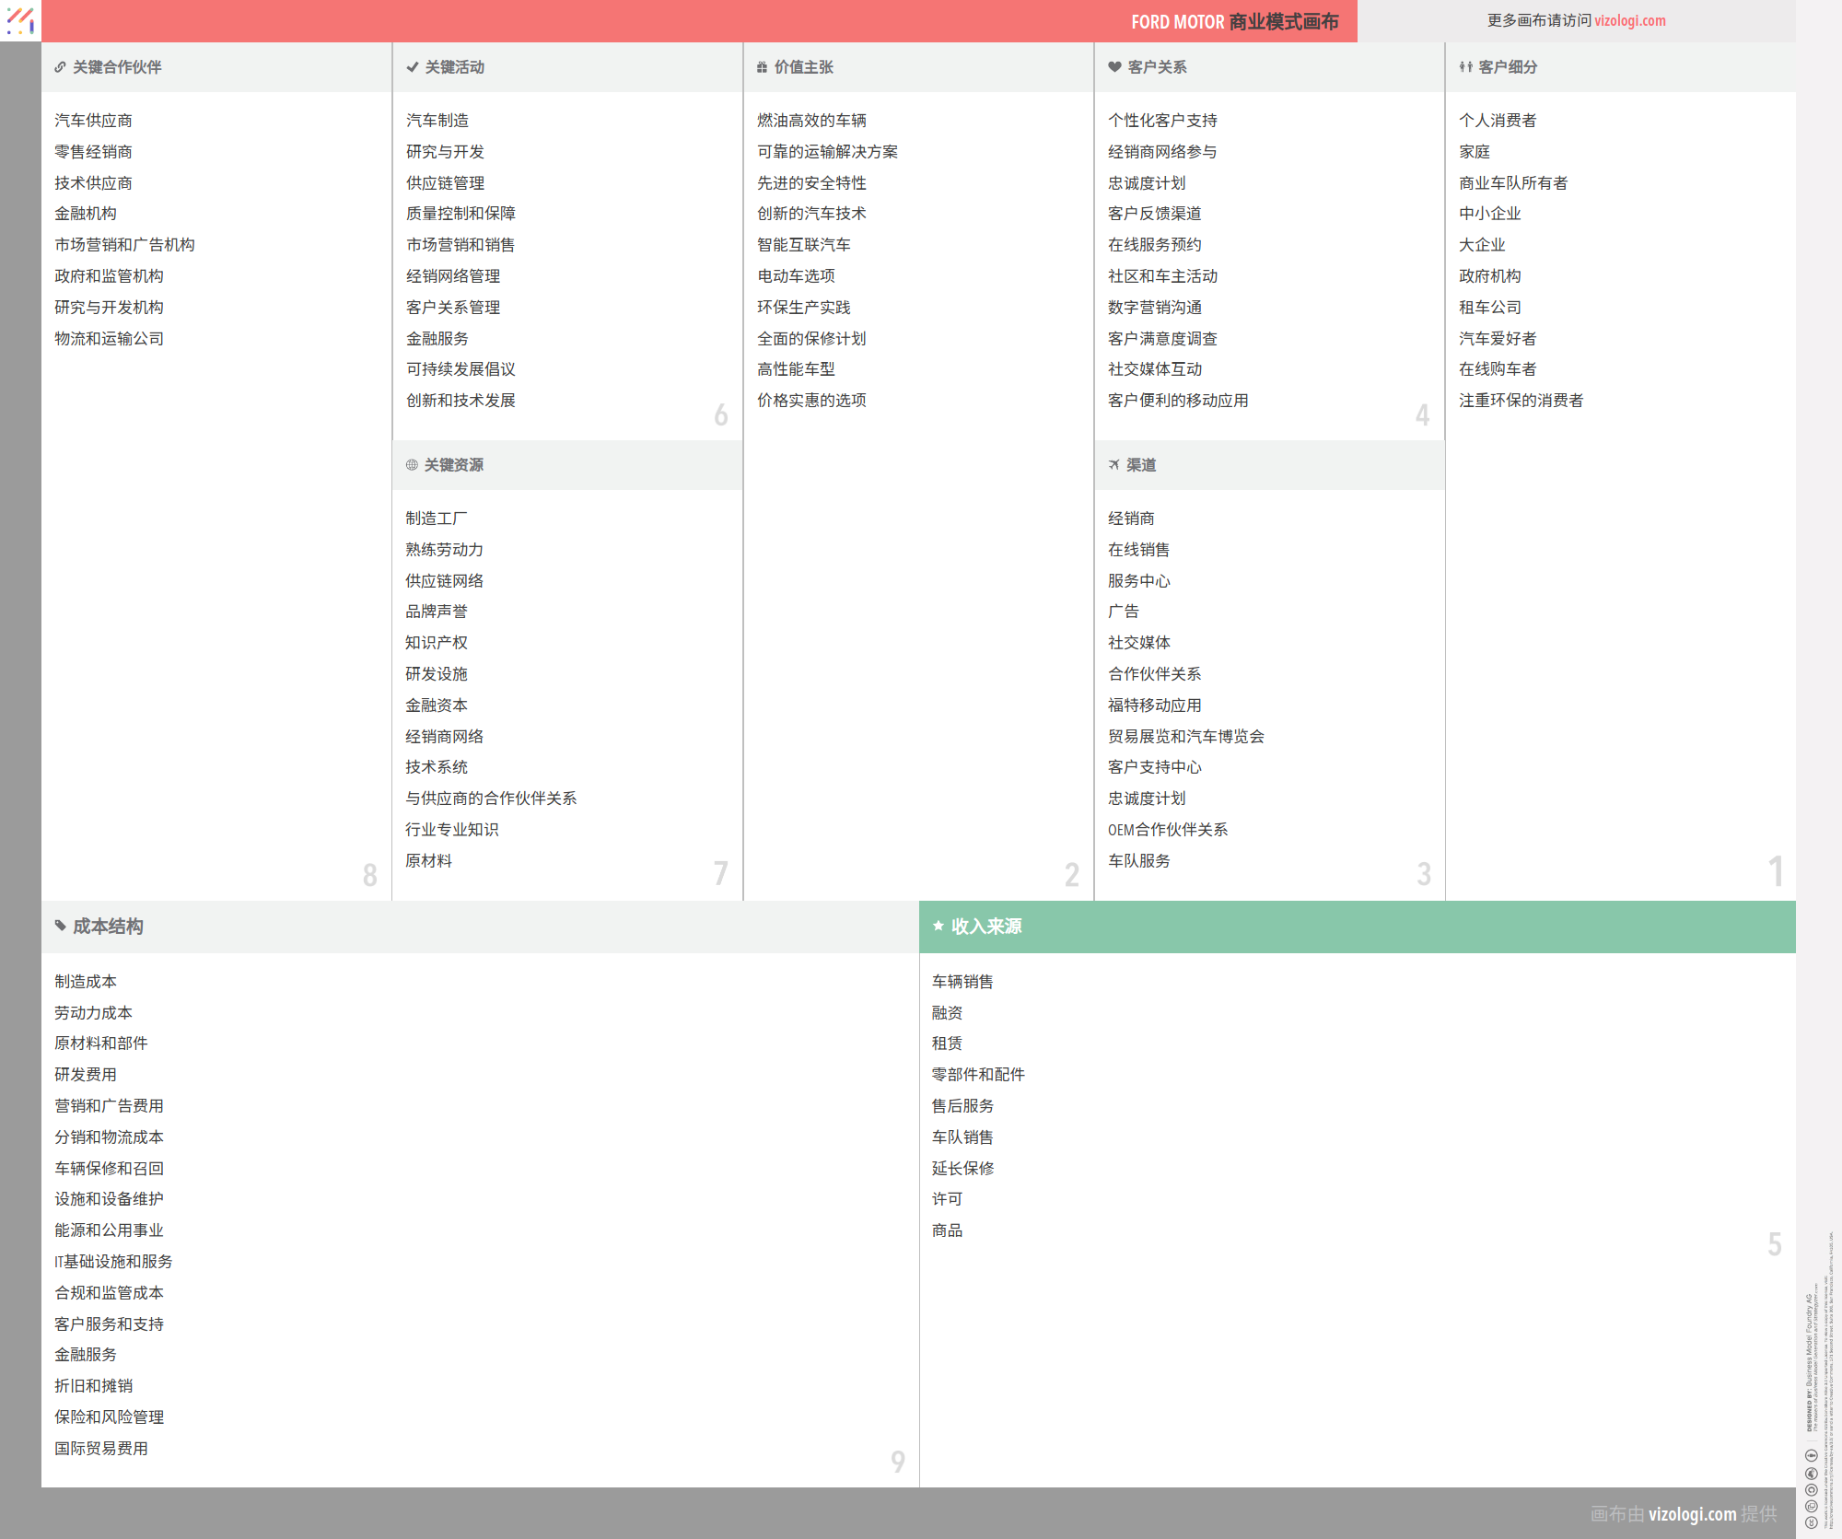Image resolution: width=1842 pixels, height=1539 pixels.
Task: Click the heart icon beside 客户关系
Action: tap(1114, 67)
